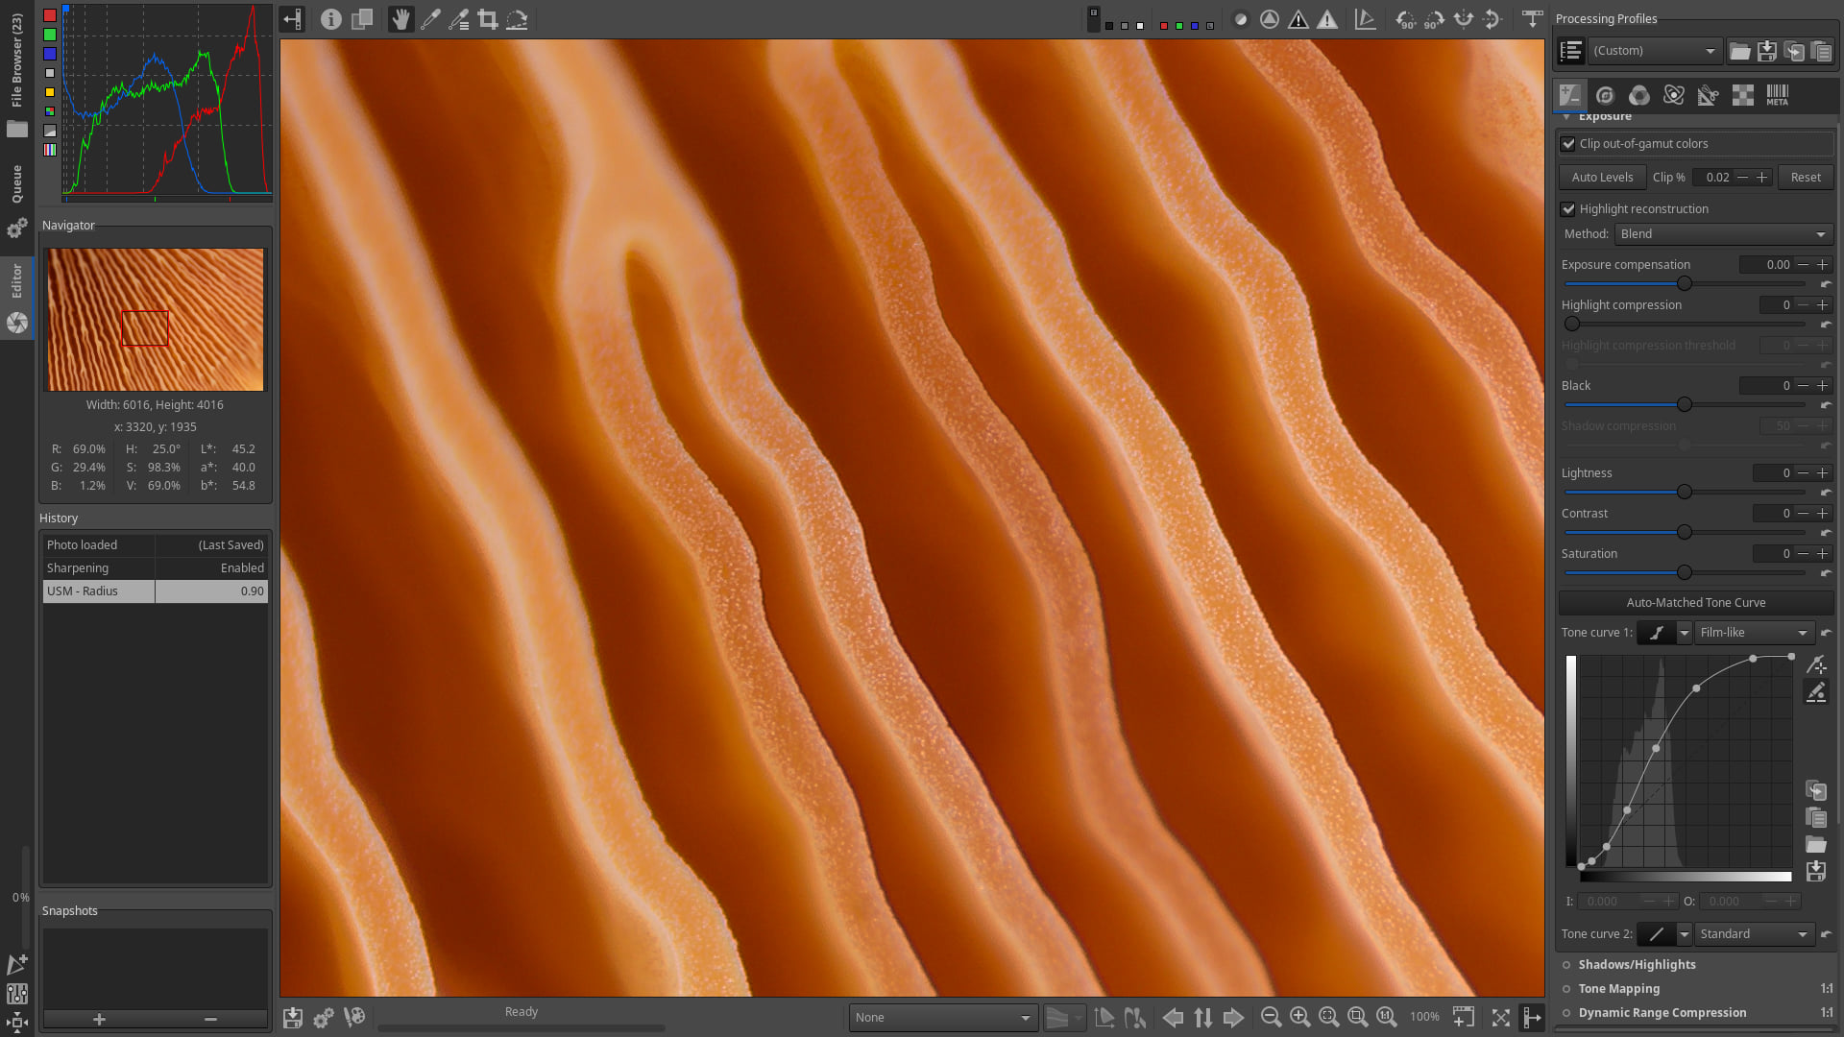The height and width of the screenshot is (1037, 1844).
Task: Open the processing profile (Custom) dropdown
Action: (x=1654, y=51)
